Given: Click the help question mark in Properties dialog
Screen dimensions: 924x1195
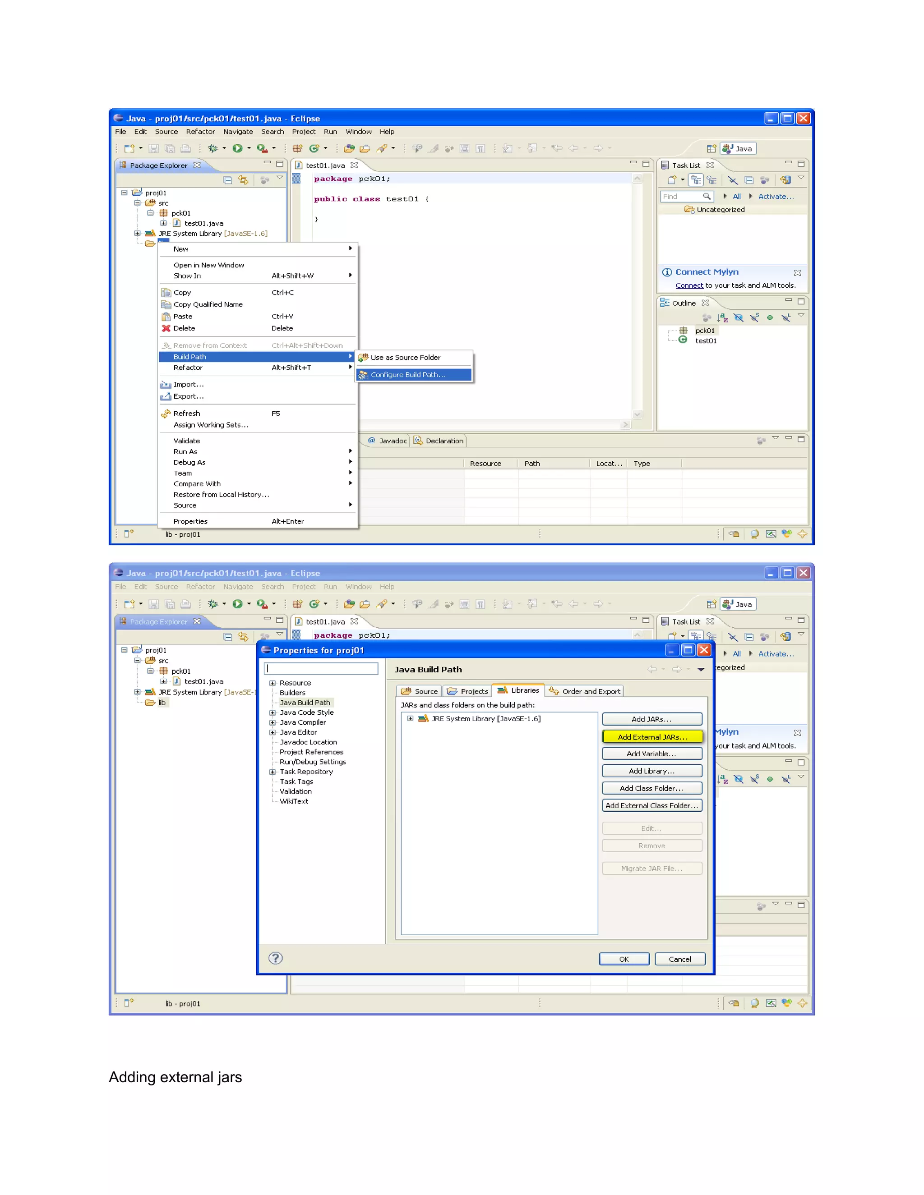Looking at the screenshot, I should pos(275,958).
